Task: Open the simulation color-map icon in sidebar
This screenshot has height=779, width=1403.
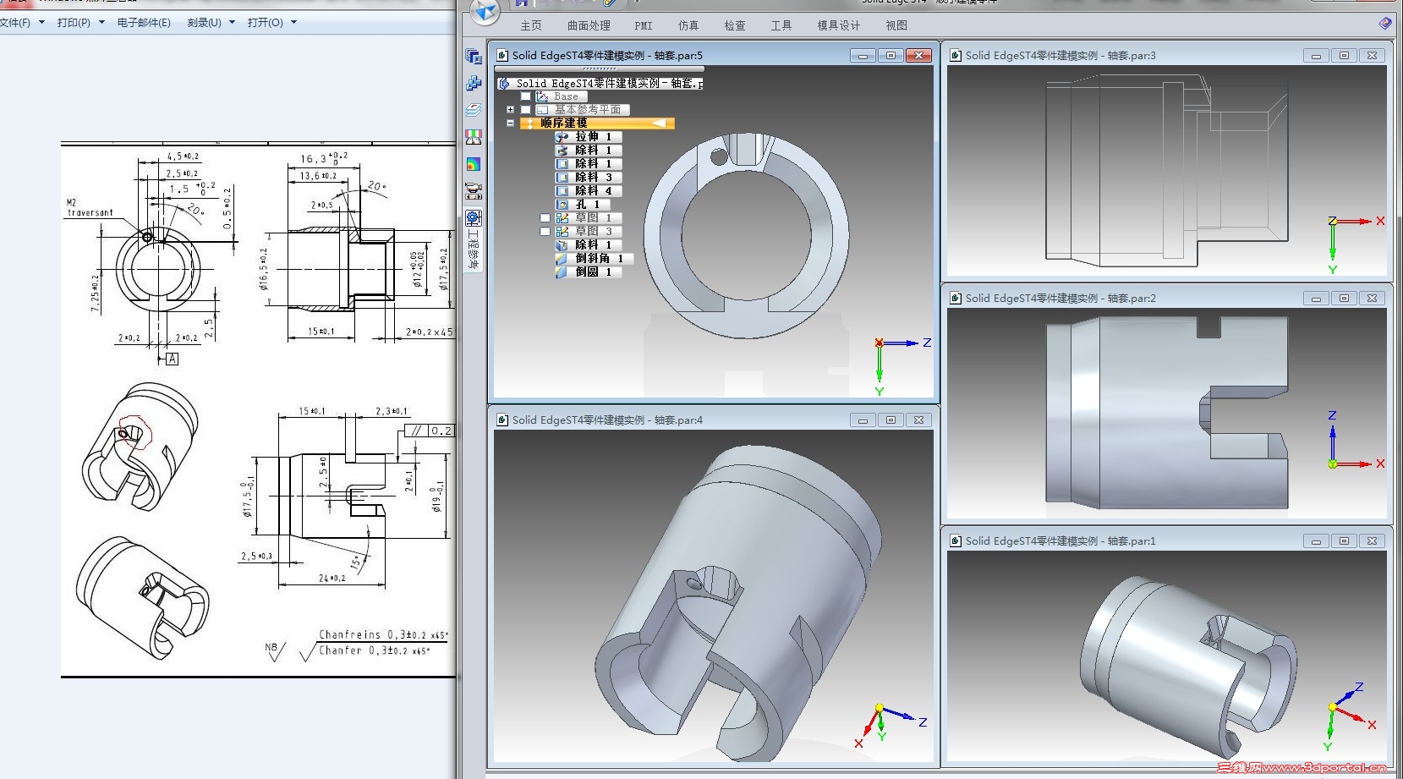Action: 474,164
